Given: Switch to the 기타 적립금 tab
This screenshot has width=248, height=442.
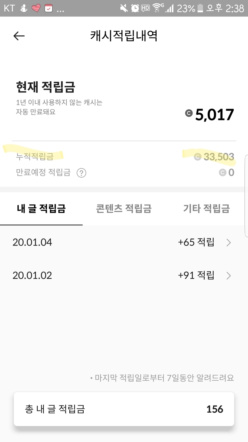Looking at the screenshot, I should pos(206,208).
